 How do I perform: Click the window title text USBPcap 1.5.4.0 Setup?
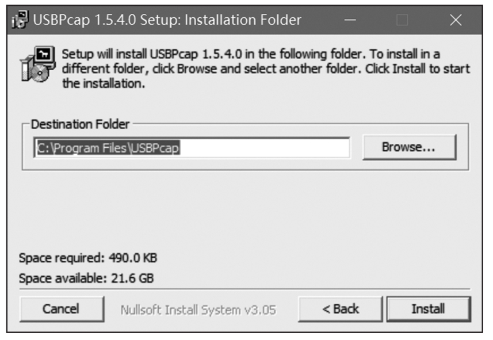point(167,21)
